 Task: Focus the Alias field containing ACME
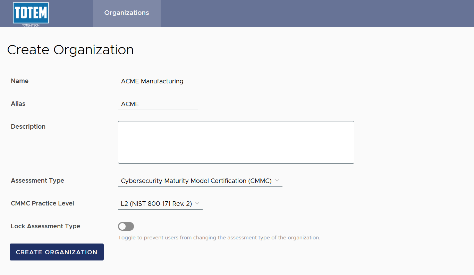158,104
